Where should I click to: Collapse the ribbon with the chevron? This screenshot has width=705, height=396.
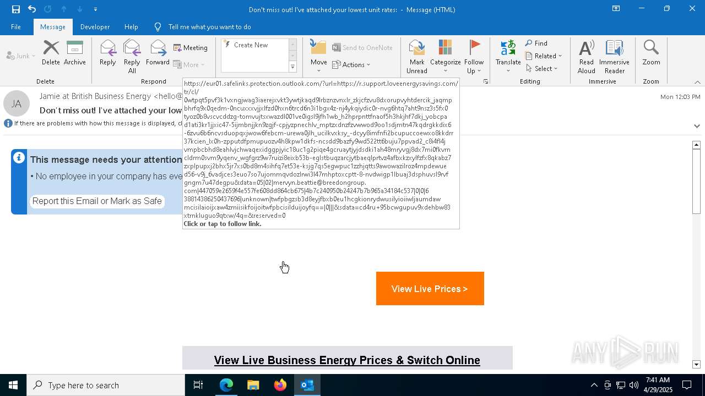tap(697, 81)
